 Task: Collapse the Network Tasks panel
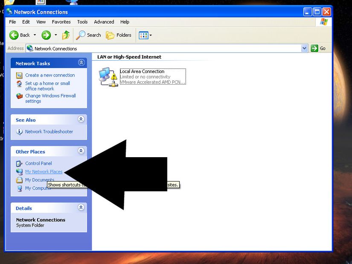[x=81, y=62]
